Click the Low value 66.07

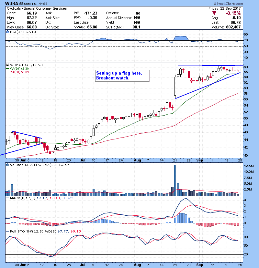click(32, 22)
